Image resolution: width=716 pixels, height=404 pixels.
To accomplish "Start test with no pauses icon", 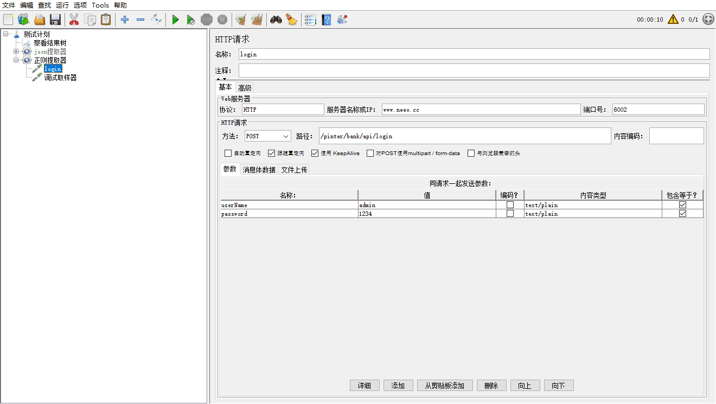I will click(191, 20).
